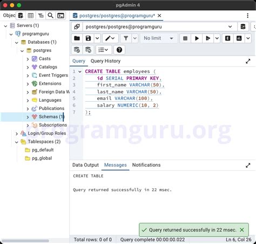Execute the query with the play button
256x244 pixels.
[197, 38]
